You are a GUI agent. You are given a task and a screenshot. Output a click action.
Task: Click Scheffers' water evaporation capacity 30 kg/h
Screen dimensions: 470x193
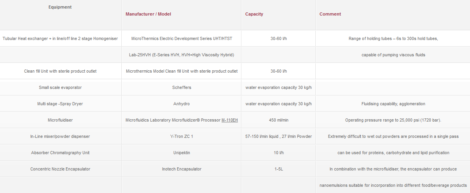[279, 88]
